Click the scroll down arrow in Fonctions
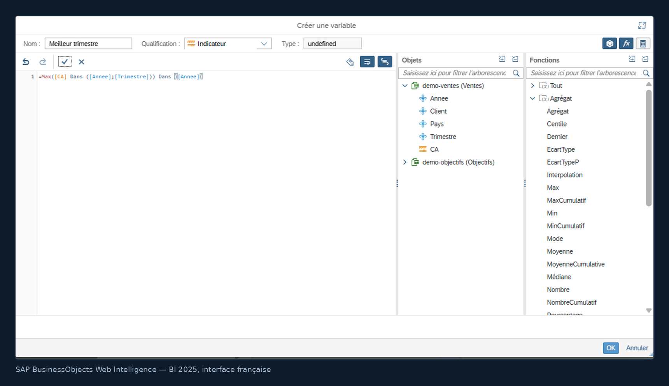The width and height of the screenshot is (669, 386). (x=649, y=311)
